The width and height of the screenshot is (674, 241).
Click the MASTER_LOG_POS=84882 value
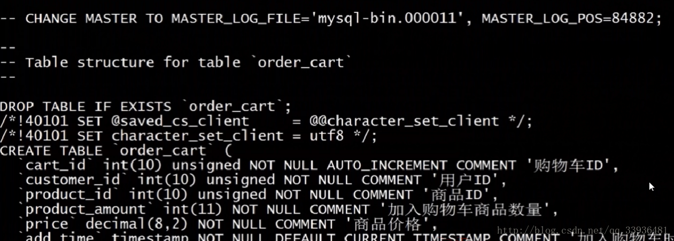pyautogui.click(x=569, y=19)
